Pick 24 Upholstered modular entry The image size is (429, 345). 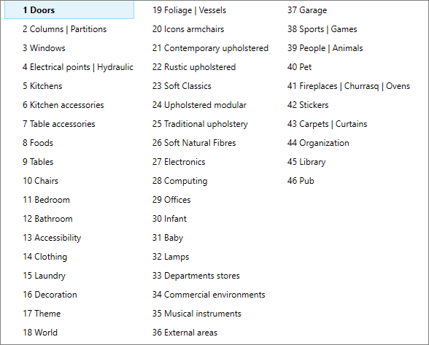tap(199, 105)
